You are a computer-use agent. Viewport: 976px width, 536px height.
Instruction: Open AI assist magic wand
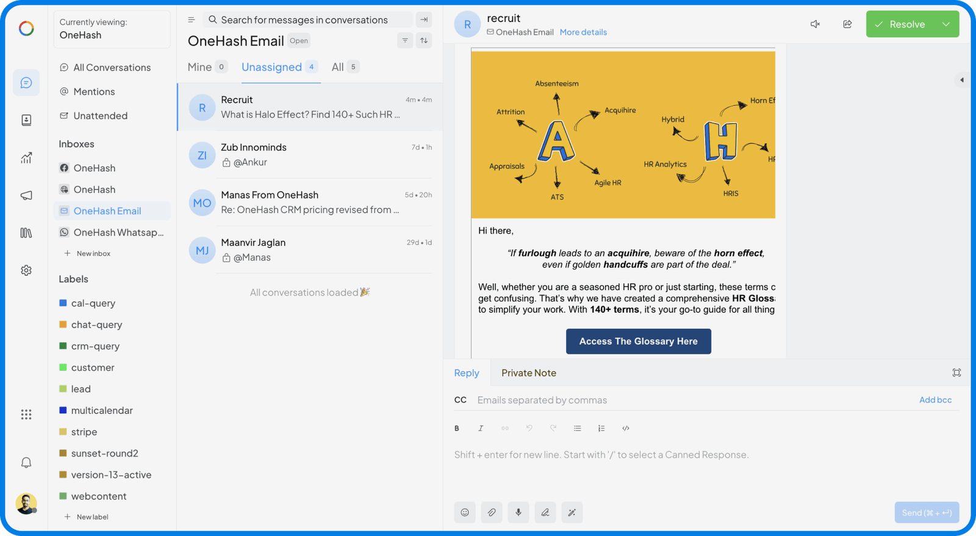[x=572, y=512]
